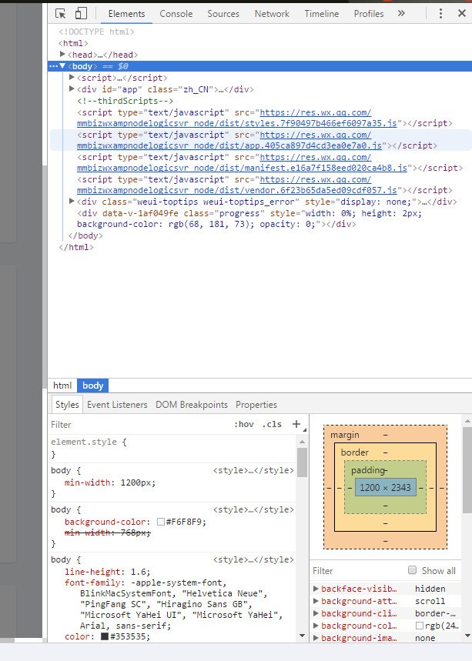472x661 pixels.
Task: Click the computed background-color rgb swatch
Action: coord(420,626)
